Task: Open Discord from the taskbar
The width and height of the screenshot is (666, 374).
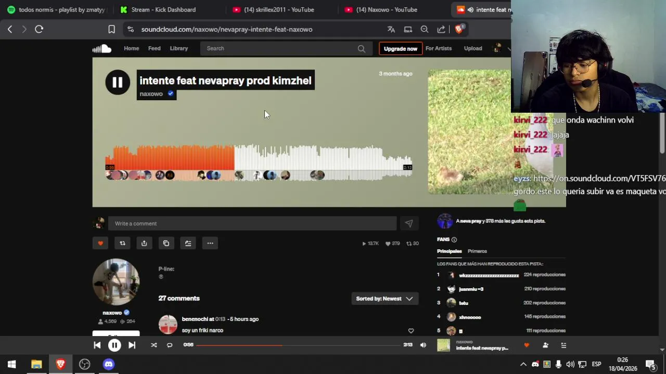Action: [108, 364]
